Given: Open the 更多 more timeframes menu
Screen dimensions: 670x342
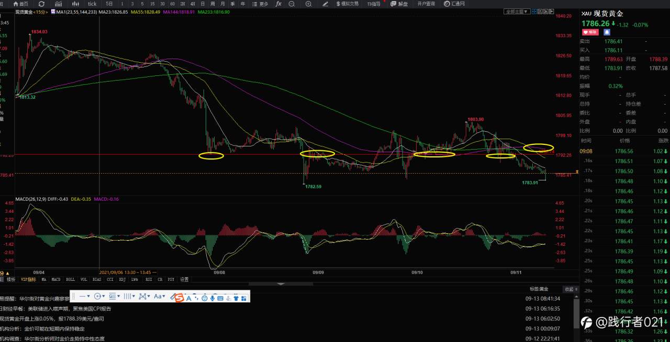Looking at the screenshot, I should (260, 4).
